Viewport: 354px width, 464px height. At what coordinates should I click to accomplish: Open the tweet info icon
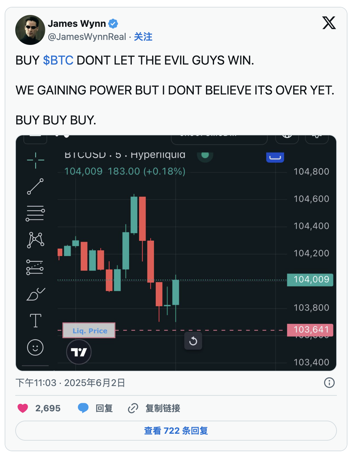[329, 383]
